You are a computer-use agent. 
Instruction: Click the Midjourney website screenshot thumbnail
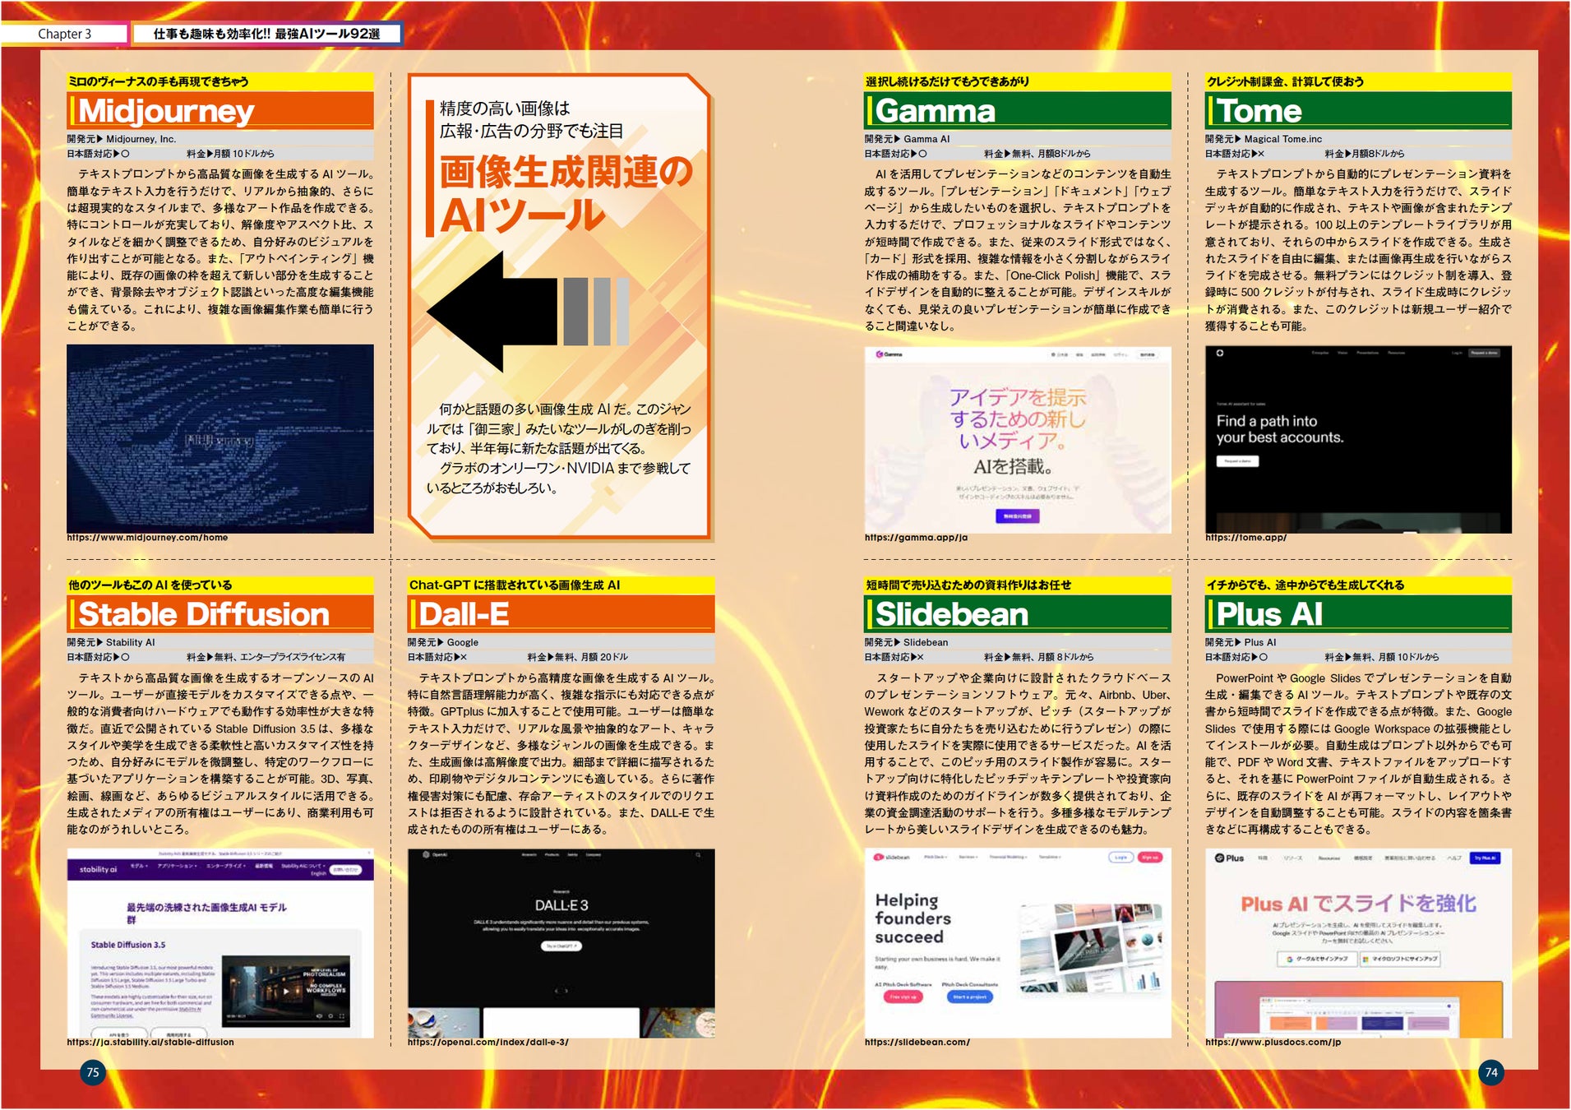tap(220, 438)
